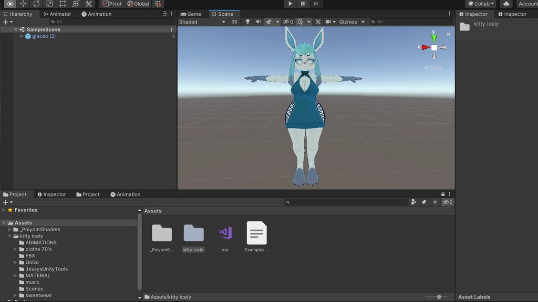The height and width of the screenshot is (302, 538).
Task: Open the scene visibility count icon
Action: [288, 21]
